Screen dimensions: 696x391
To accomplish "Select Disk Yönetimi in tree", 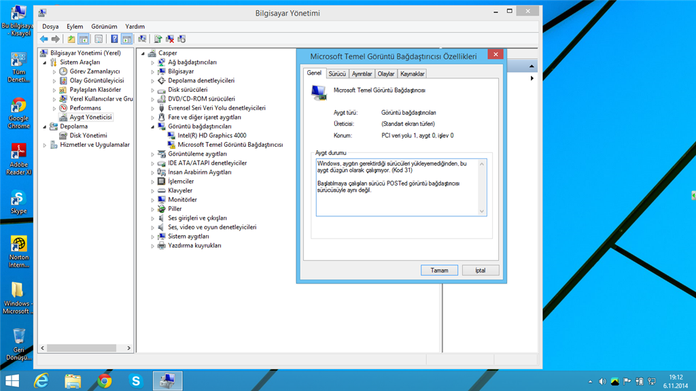I will (88, 135).
